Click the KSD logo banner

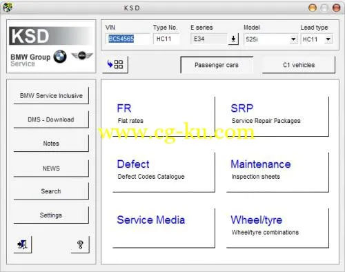tap(51, 36)
